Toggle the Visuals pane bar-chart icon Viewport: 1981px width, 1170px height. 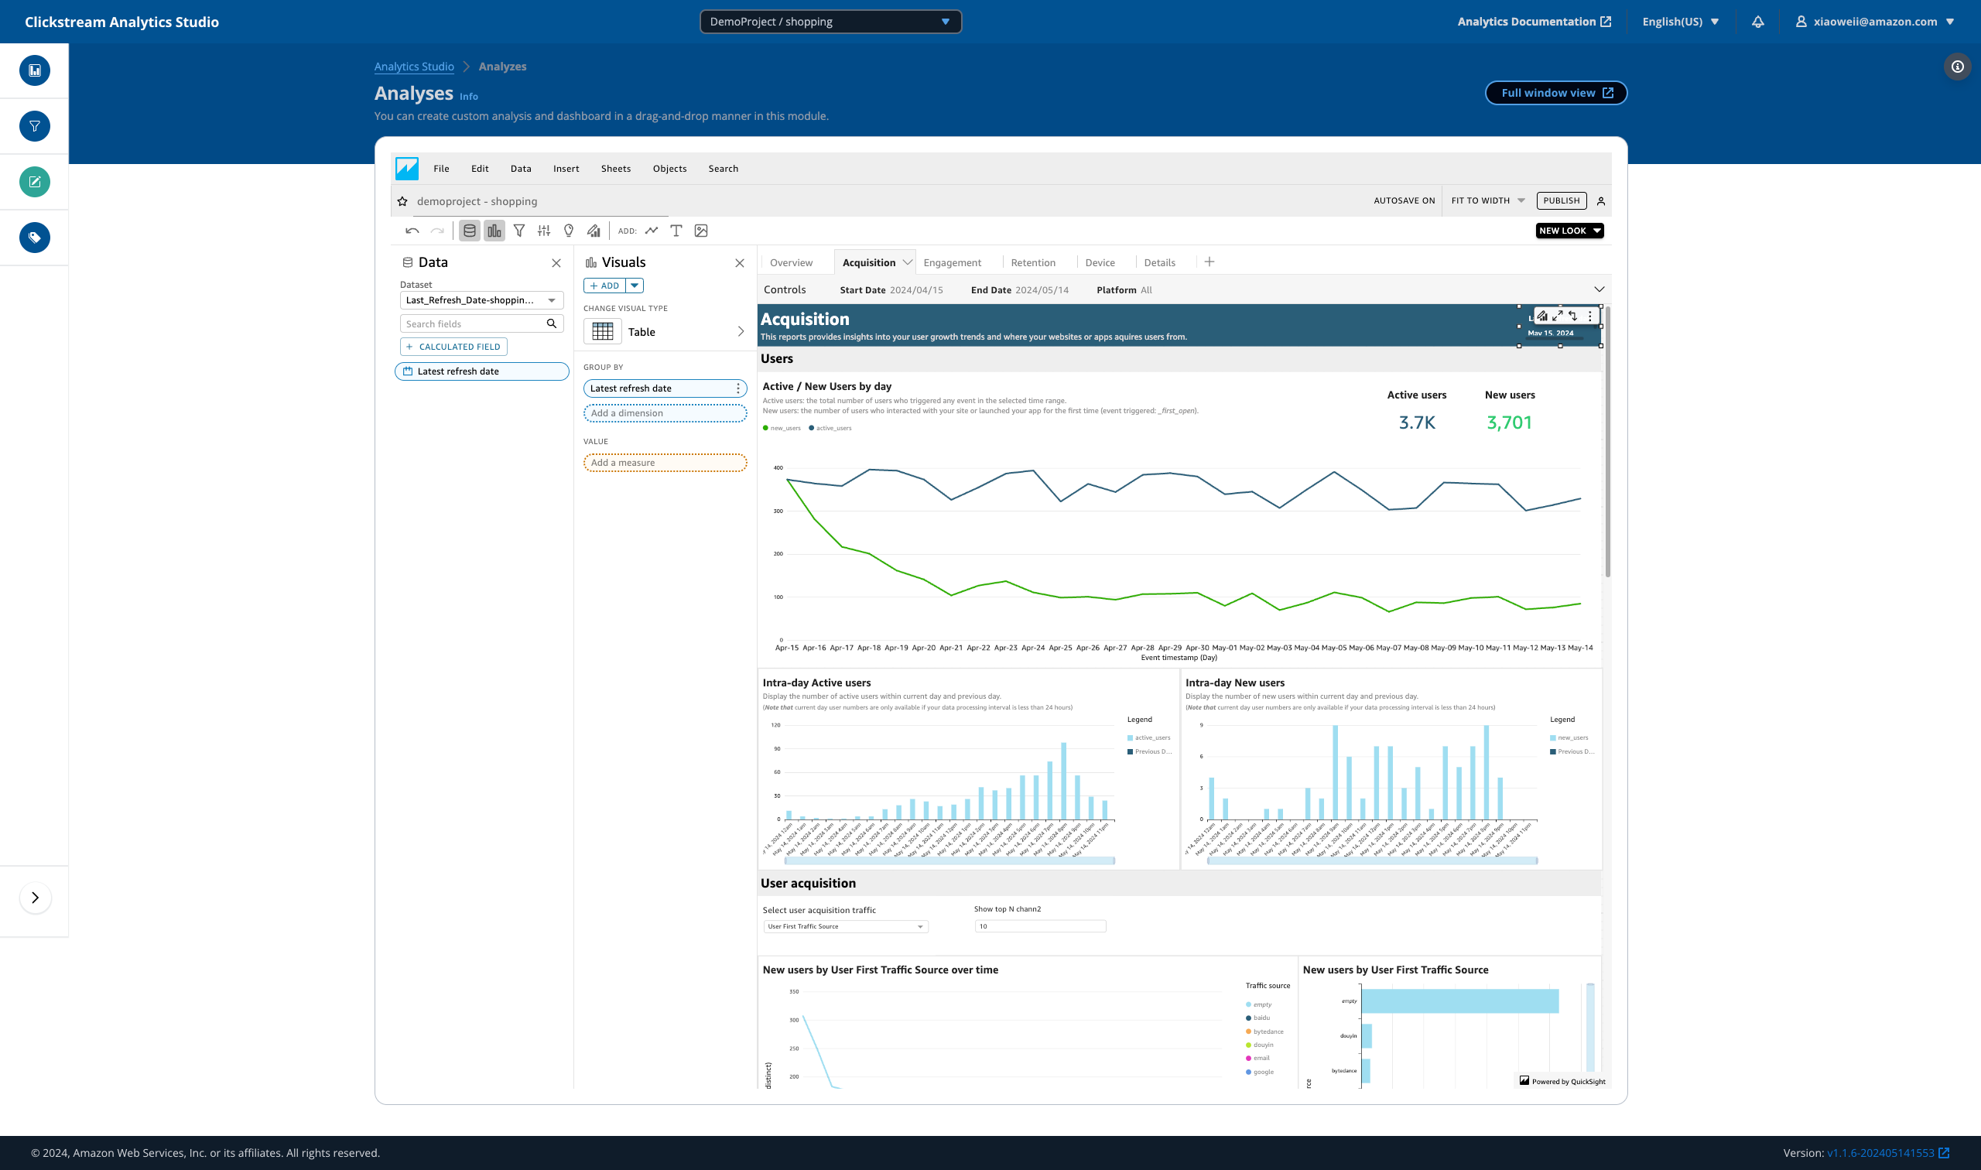(494, 231)
